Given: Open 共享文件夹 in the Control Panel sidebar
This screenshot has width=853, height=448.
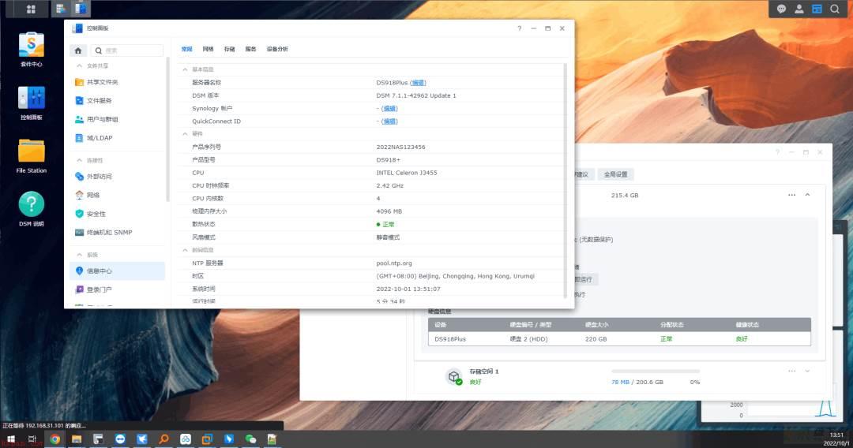Looking at the screenshot, I should tap(117, 82).
